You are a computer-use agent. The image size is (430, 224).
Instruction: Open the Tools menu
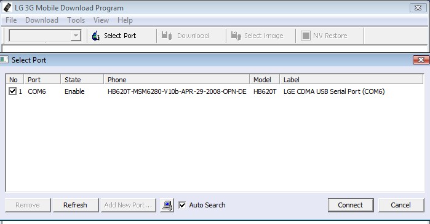pyautogui.click(x=76, y=20)
